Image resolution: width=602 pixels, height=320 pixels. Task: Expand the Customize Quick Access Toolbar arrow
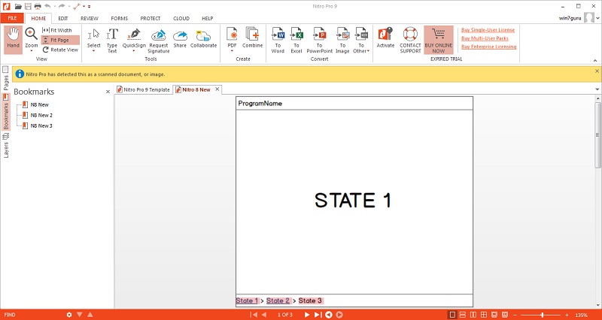[90, 7]
